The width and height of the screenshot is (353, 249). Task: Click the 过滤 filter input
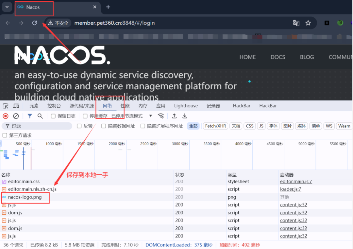click(37, 126)
